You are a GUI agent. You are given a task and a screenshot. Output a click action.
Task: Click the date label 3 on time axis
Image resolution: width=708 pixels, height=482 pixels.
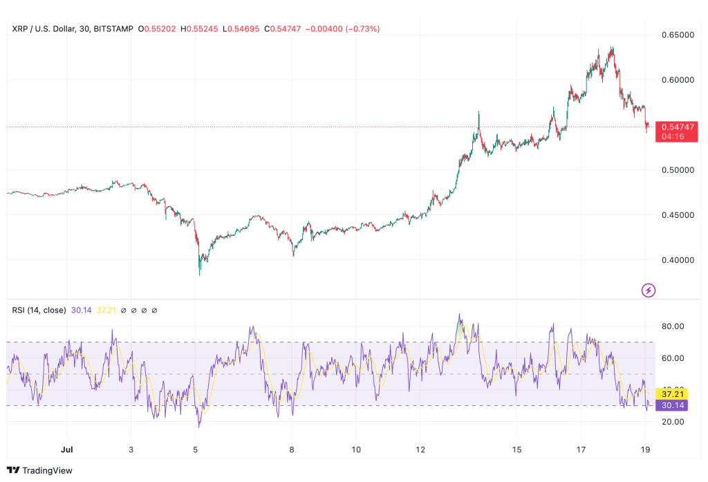tap(131, 449)
